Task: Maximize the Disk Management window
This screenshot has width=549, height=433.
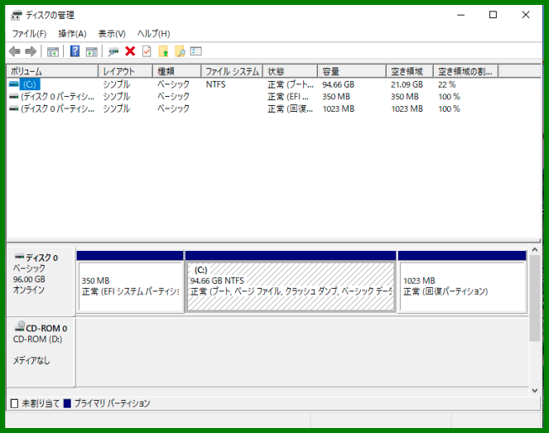Action: coord(493,15)
